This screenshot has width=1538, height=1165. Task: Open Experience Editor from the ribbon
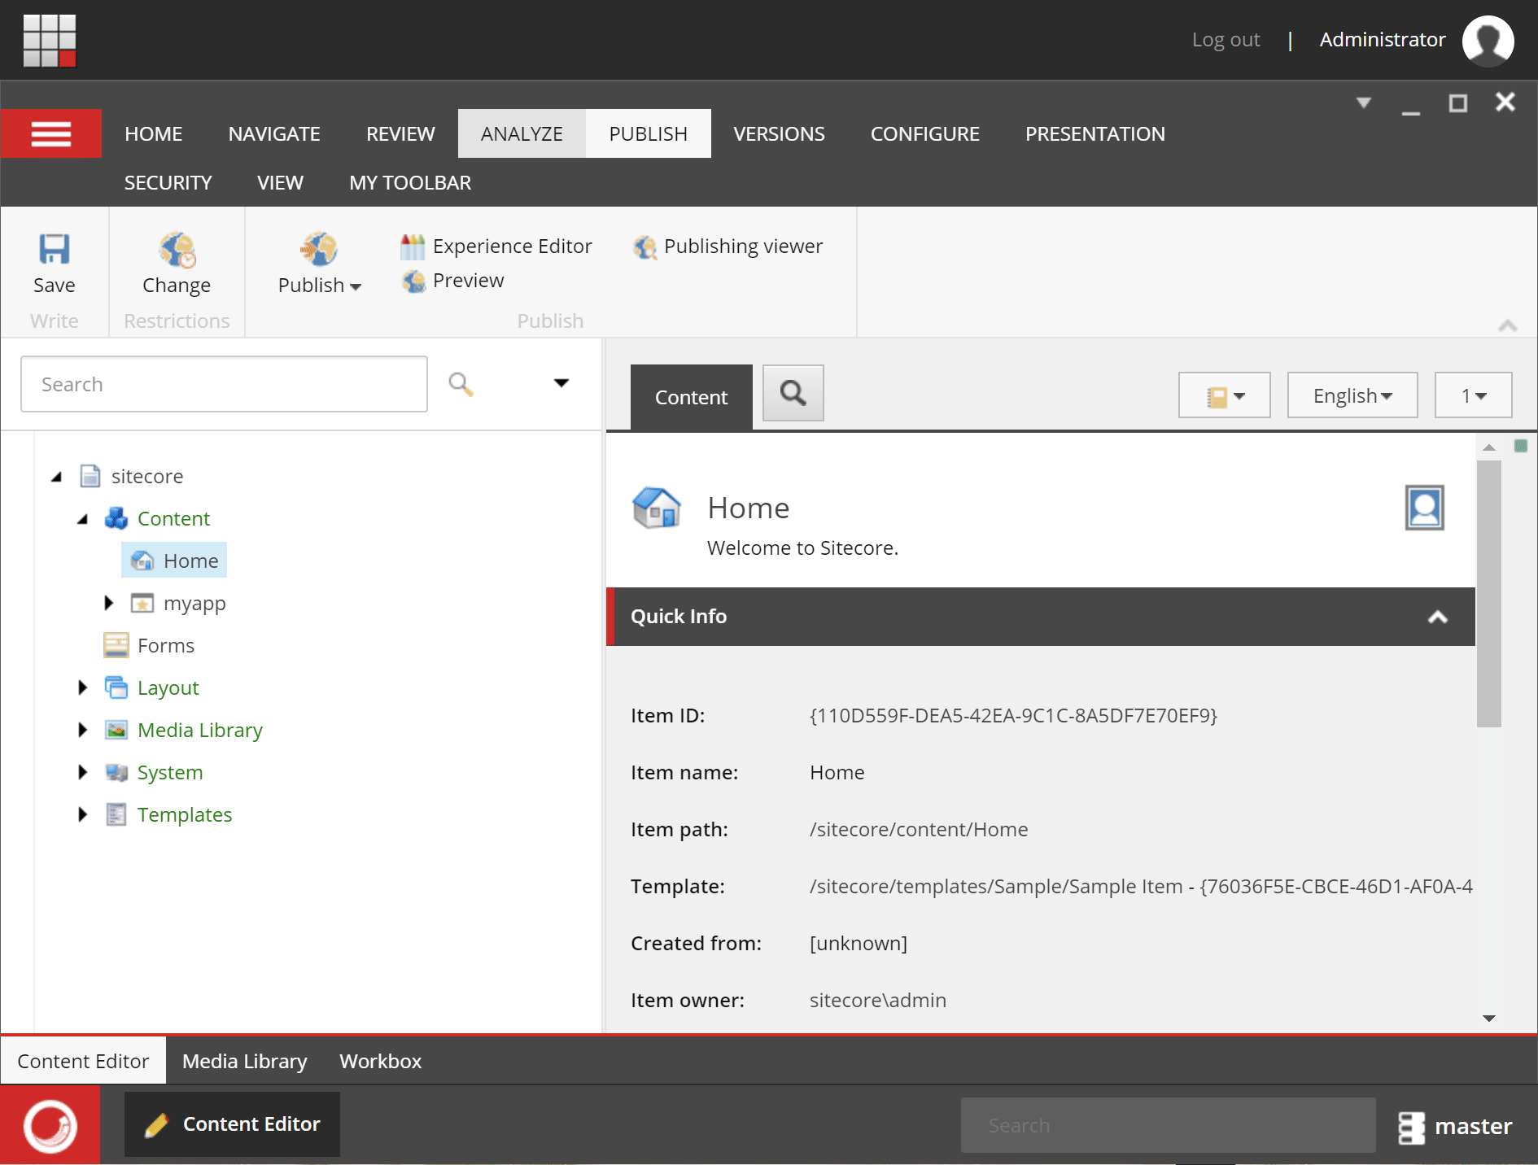[496, 246]
